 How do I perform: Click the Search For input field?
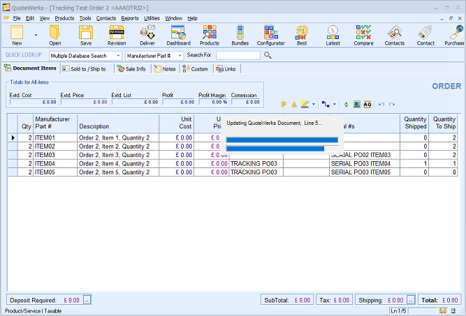238,55
